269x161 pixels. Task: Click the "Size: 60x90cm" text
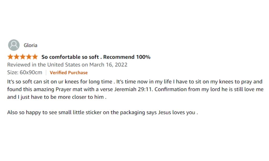[x=24, y=73]
